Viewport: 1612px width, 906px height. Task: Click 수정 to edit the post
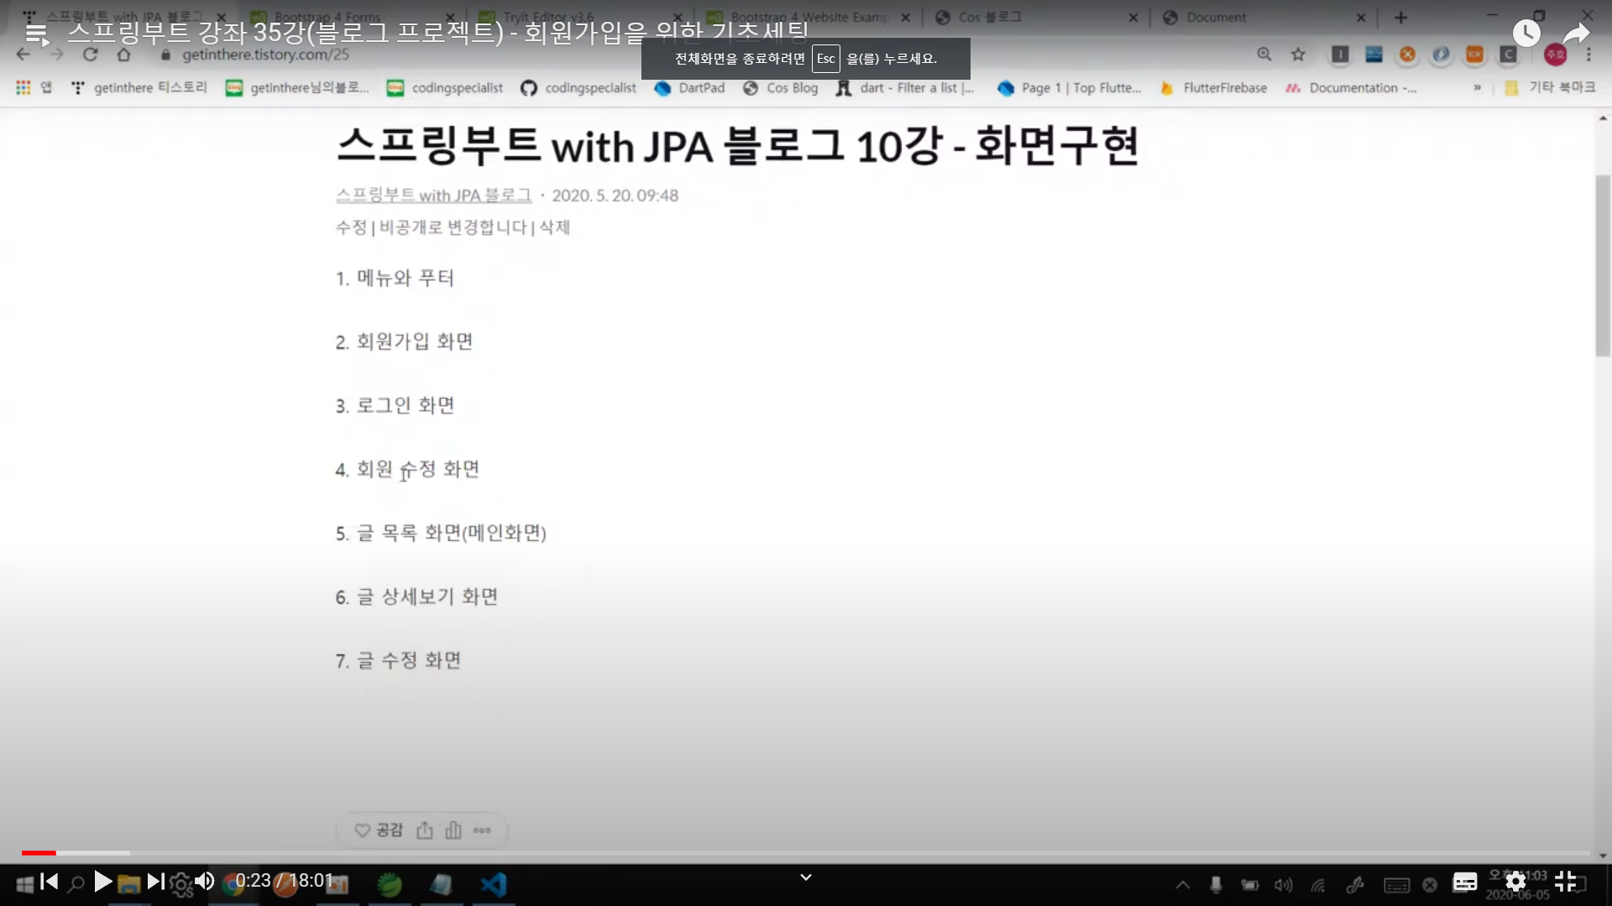pos(351,227)
